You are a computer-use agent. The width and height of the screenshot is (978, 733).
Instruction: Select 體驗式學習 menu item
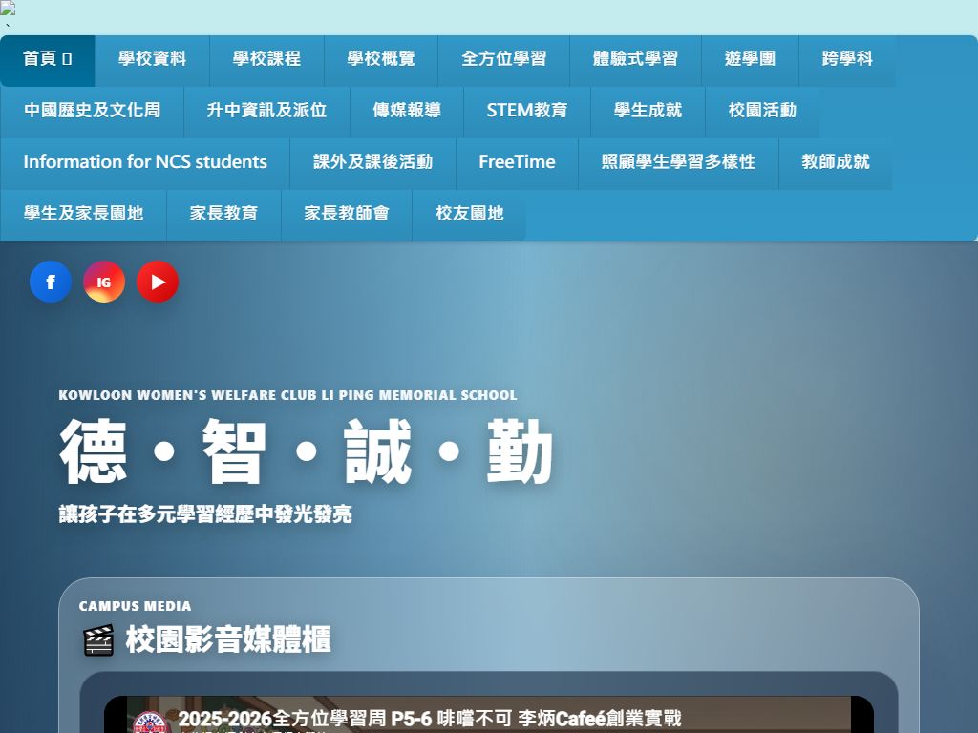pyautogui.click(x=635, y=60)
